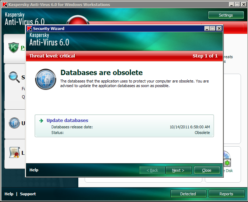Click the Databases are obsolete heading
The height and width of the screenshot is (202, 248).
coord(102,73)
